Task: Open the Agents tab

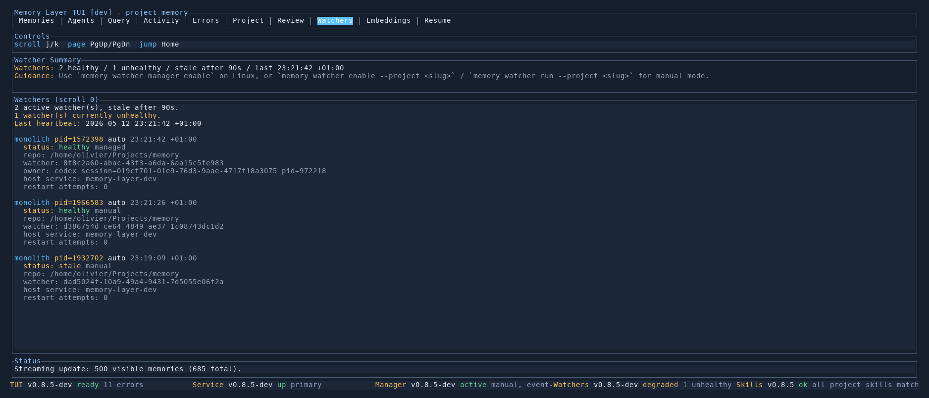Action: [81, 20]
